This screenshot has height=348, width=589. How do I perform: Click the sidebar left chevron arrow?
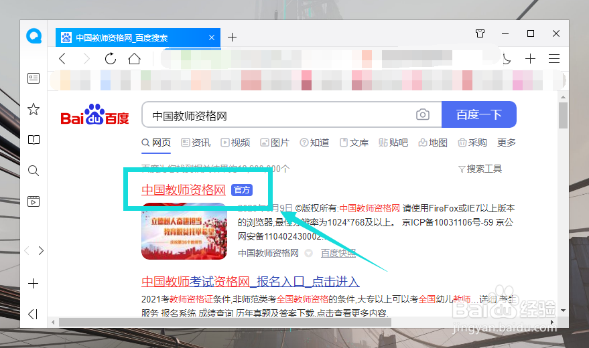(27, 250)
